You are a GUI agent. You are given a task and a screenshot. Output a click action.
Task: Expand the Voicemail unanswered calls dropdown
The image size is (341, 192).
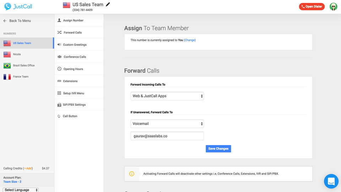167,124
